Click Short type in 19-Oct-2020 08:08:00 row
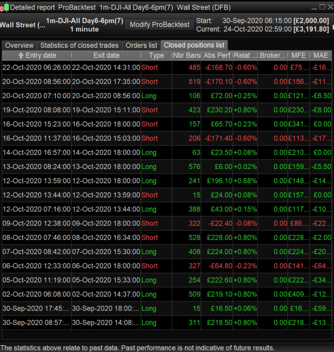Viewport: 334px width, 352px height. click(150, 110)
